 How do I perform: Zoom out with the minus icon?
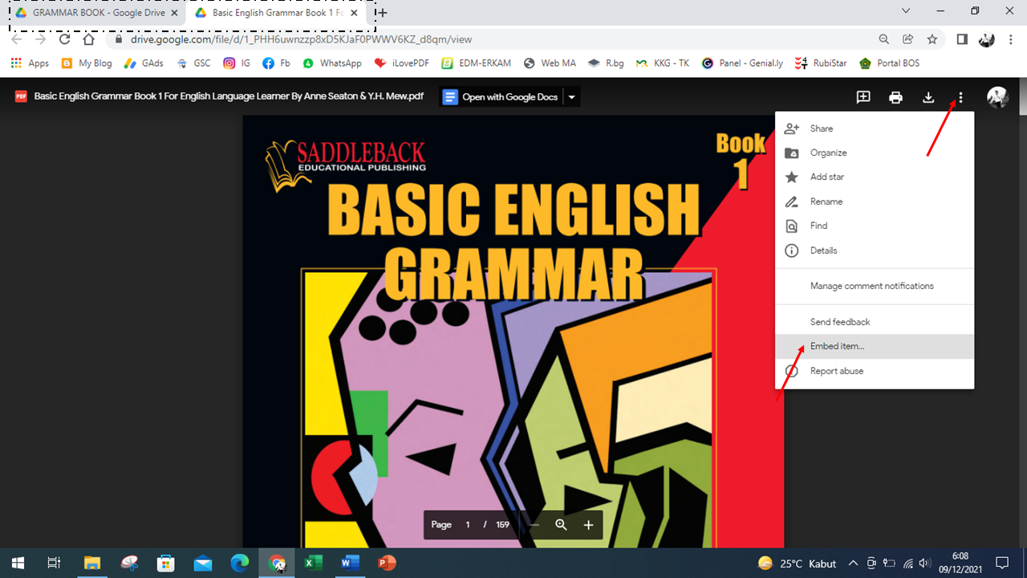tap(534, 524)
